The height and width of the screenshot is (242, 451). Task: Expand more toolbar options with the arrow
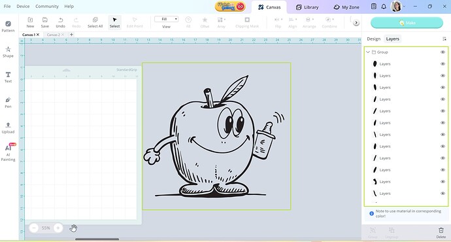coord(356,23)
